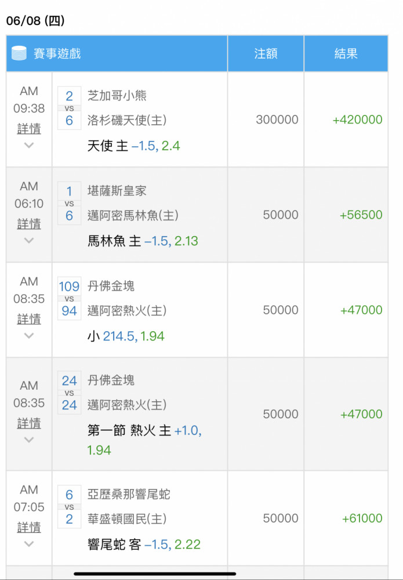
Task: Expand chevron under the 09:38 詳情 link
Action: click(29, 146)
